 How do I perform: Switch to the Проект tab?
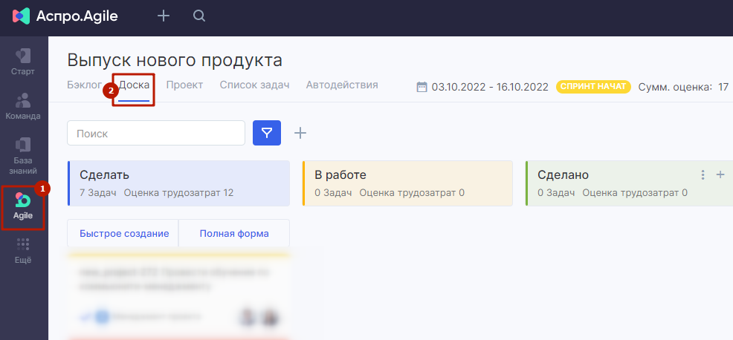tap(184, 85)
